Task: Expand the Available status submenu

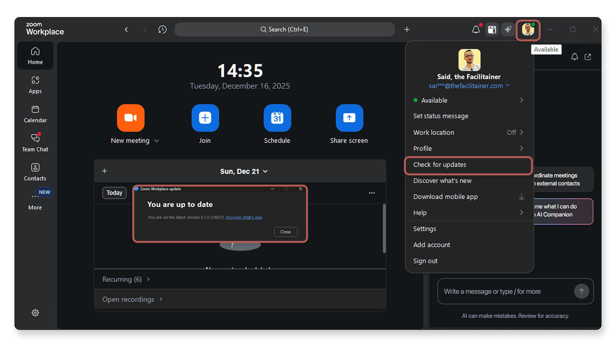Action: click(x=468, y=100)
